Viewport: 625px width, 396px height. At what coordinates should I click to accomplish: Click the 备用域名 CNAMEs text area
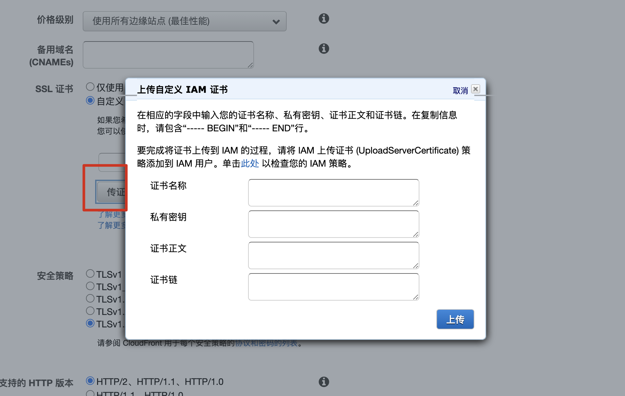(x=168, y=55)
